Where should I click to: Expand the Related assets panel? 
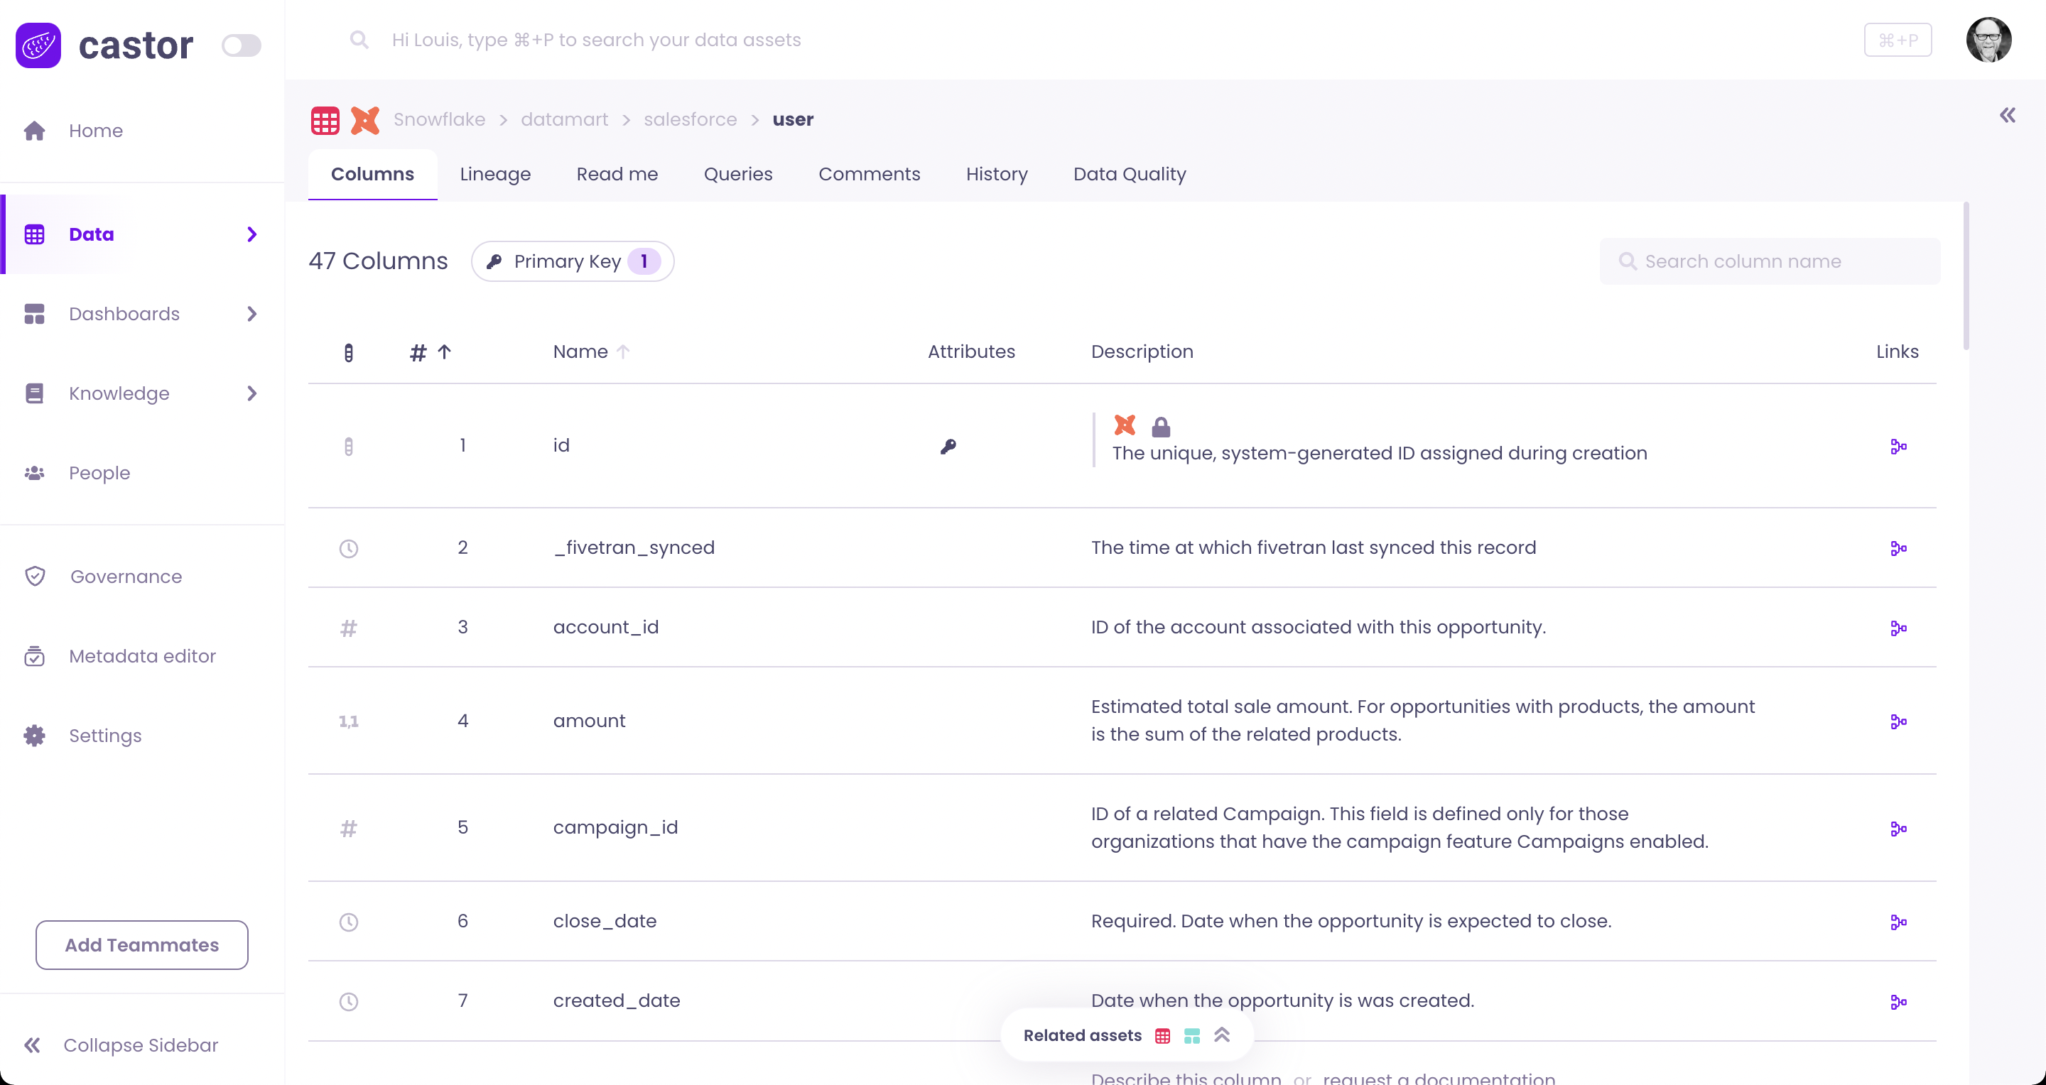coord(1222,1035)
